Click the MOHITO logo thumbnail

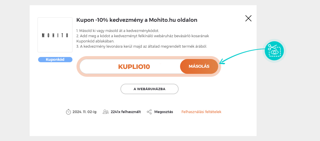tap(55, 35)
